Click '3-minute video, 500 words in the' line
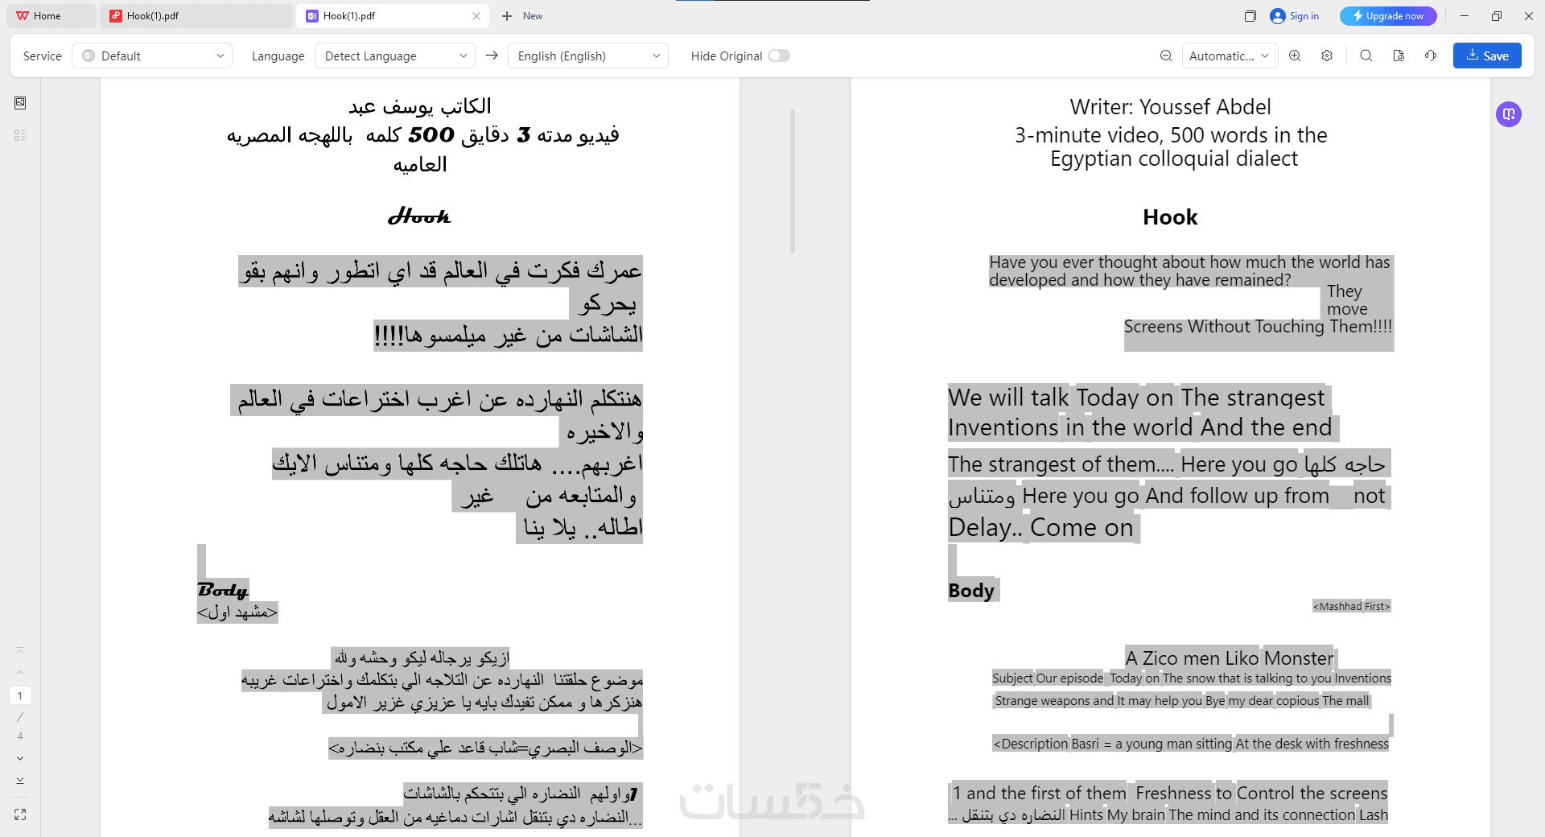Screen dimensions: 1545x837 coord(1171,135)
